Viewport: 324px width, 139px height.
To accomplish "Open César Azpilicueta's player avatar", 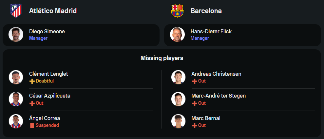I will pyautogui.click(x=16, y=99).
